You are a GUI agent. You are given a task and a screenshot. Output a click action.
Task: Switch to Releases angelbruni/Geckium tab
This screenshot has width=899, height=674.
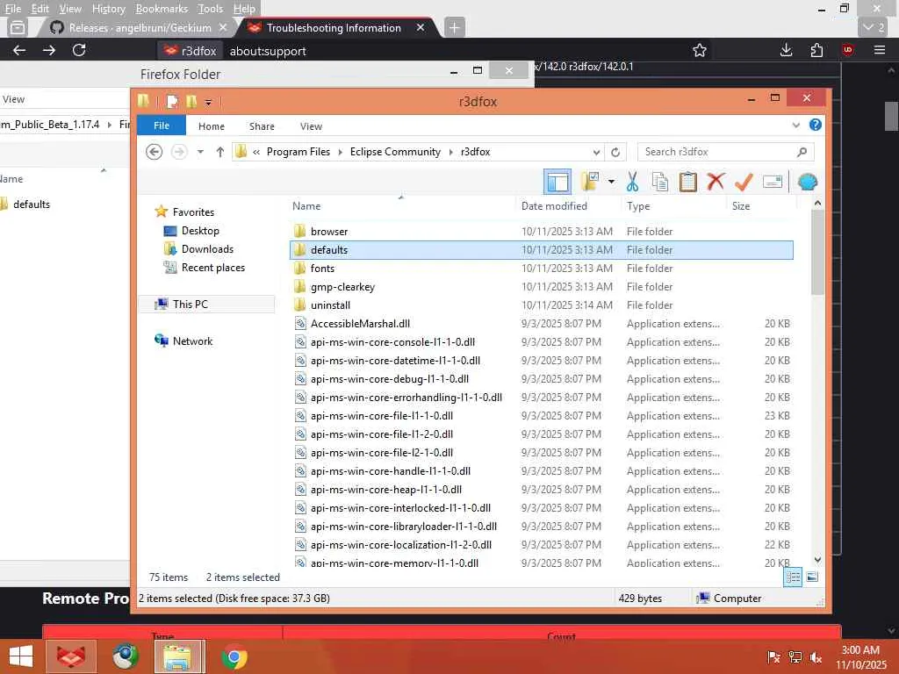click(138, 27)
